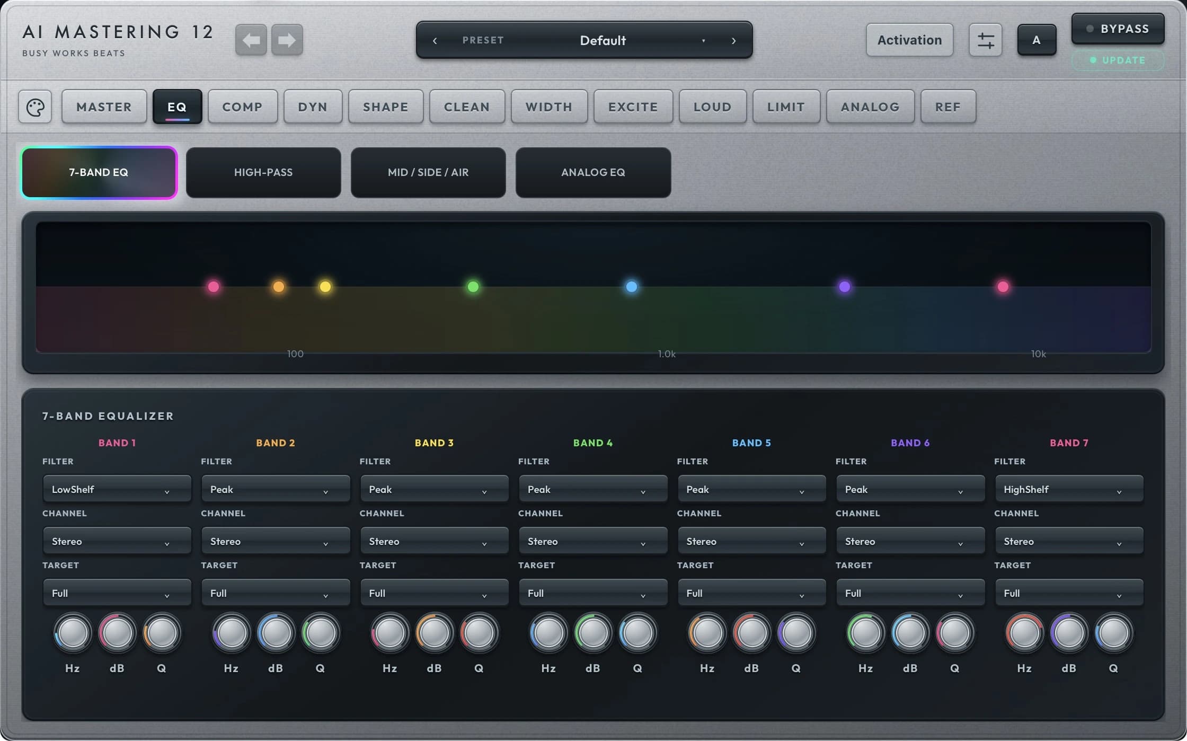Click the Activation button
The height and width of the screenshot is (741, 1187).
[909, 40]
